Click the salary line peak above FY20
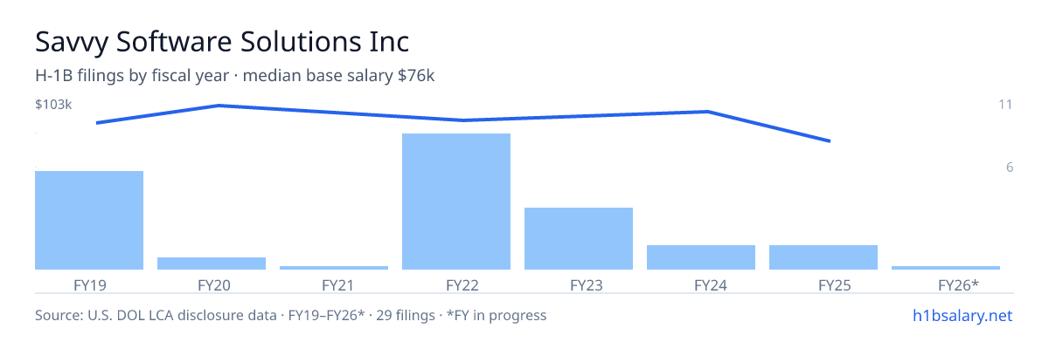The image size is (1049, 349). [217, 106]
